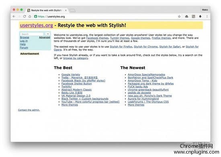Open the userstyles.org header link

(x=36, y=25)
